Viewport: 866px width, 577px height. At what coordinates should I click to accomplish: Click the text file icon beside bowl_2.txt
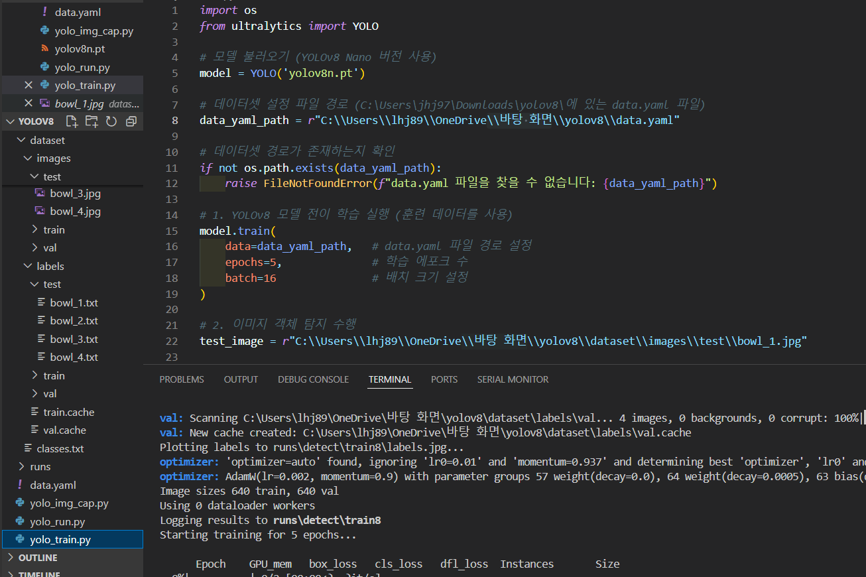point(41,320)
